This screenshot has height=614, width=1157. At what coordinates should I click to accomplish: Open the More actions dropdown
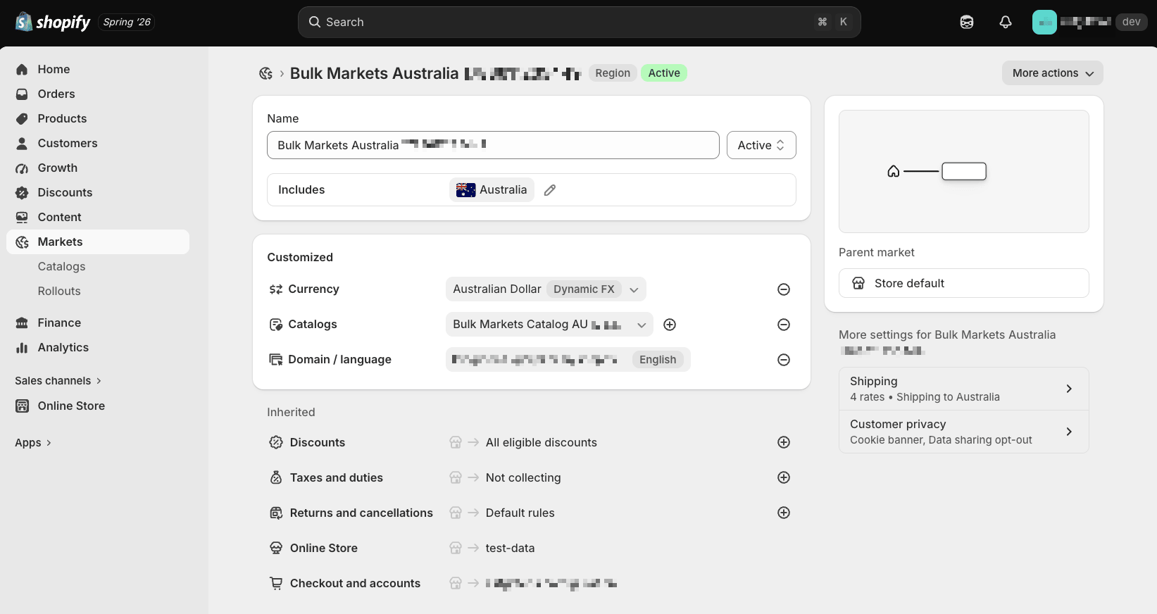click(1053, 73)
